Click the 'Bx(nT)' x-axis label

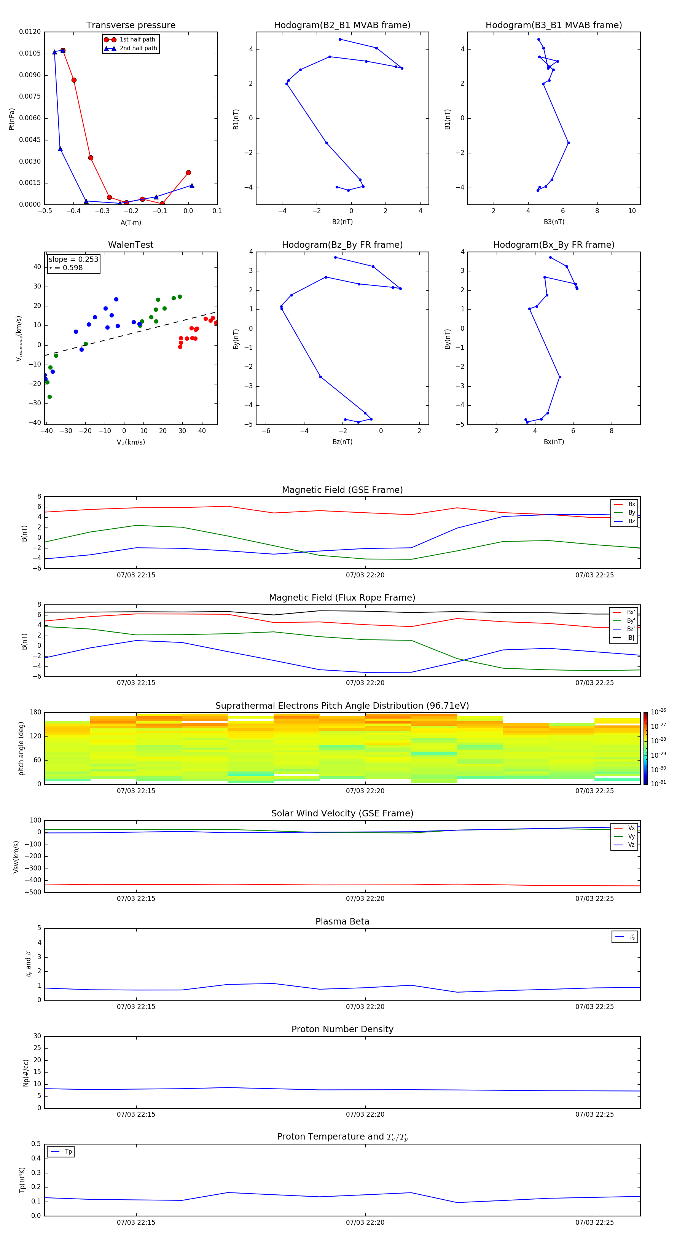point(554,442)
